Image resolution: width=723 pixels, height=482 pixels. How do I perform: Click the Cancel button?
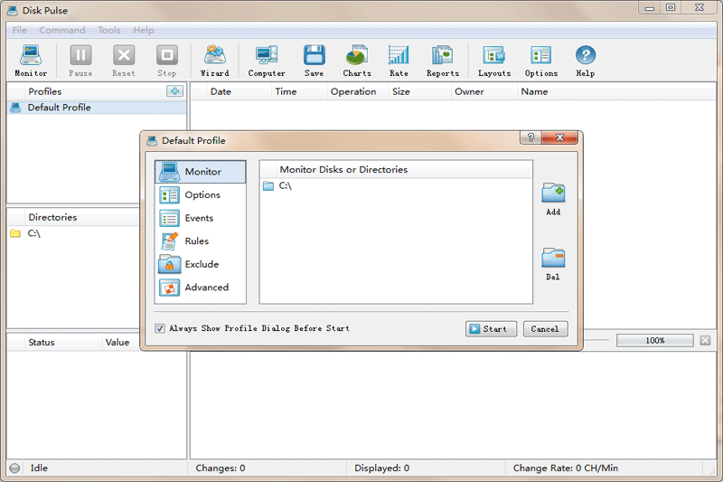546,329
